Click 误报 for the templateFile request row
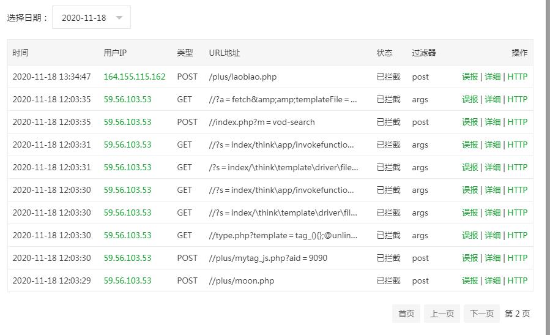This screenshot has width=550, height=335. point(470,99)
